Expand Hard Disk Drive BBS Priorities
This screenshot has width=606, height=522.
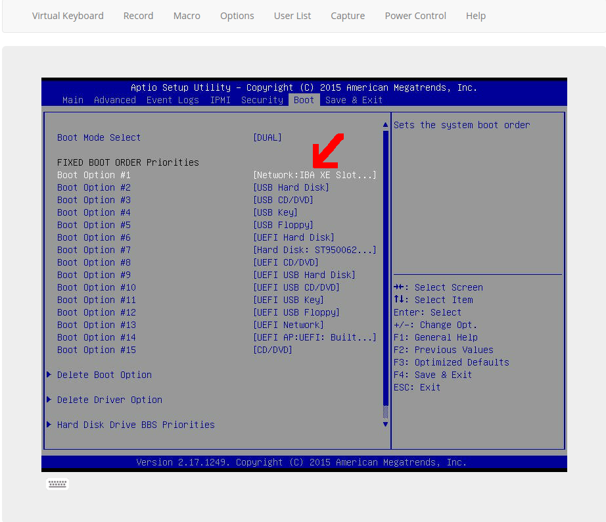(x=135, y=425)
